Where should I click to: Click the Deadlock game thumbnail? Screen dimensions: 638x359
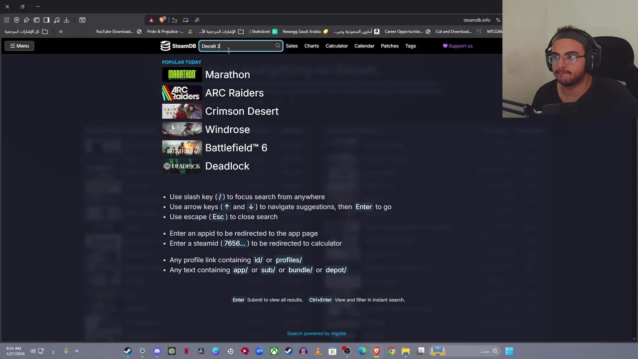click(x=182, y=166)
